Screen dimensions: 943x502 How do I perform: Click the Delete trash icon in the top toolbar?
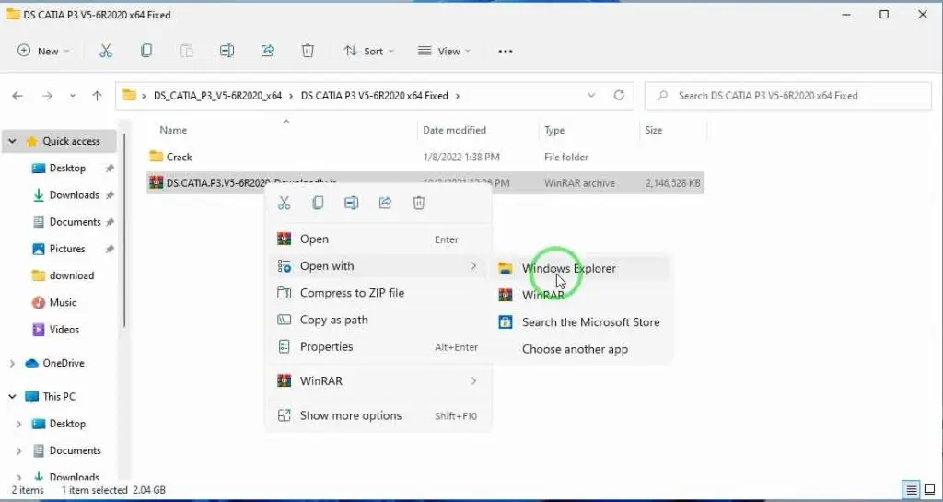(309, 51)
